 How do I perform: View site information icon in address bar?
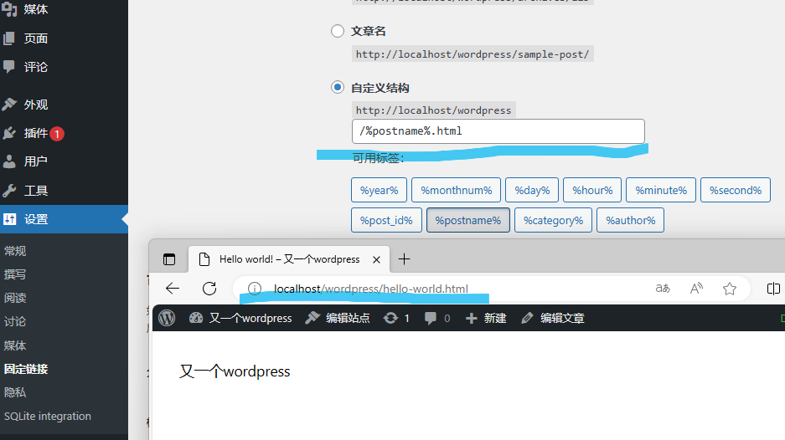[x=255, y=289]
